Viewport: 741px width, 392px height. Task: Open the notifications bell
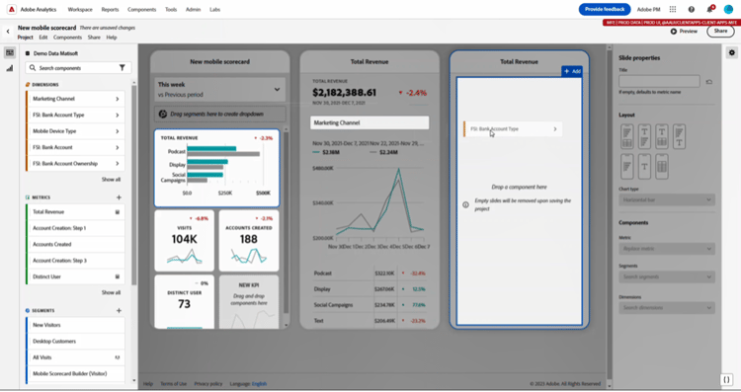[x=709, y=10]
